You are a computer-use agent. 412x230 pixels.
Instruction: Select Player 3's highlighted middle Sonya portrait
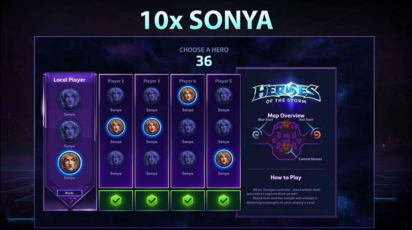[x=151, y=127]
